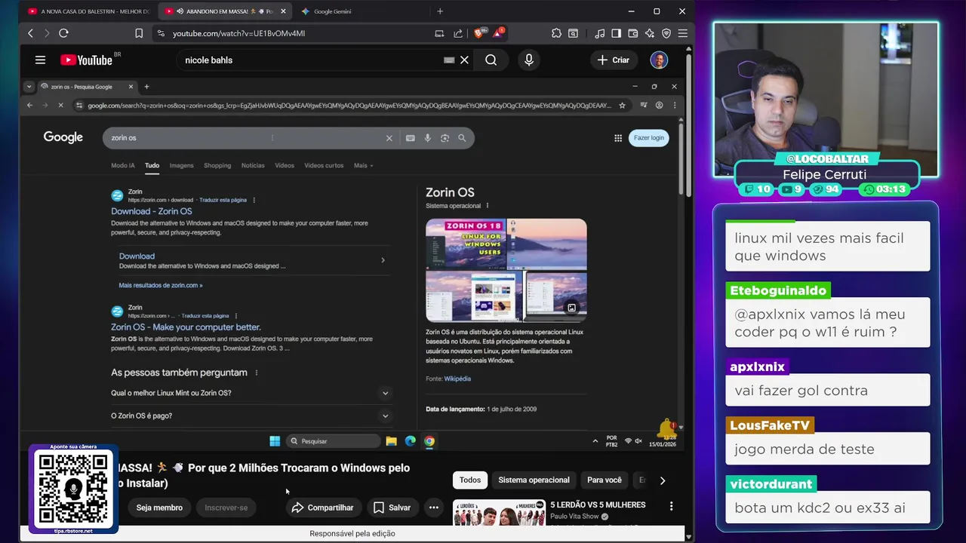Save video with Salvar button
The image size is (966, 543).
(x=392, y=508)
